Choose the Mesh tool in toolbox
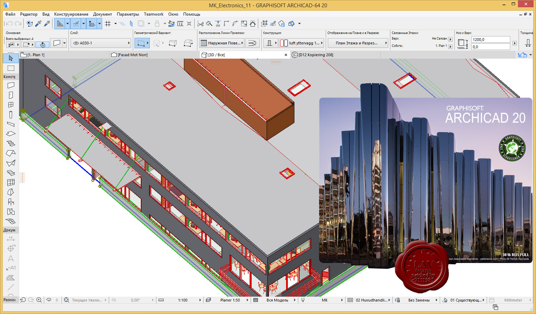 point(11,221)
